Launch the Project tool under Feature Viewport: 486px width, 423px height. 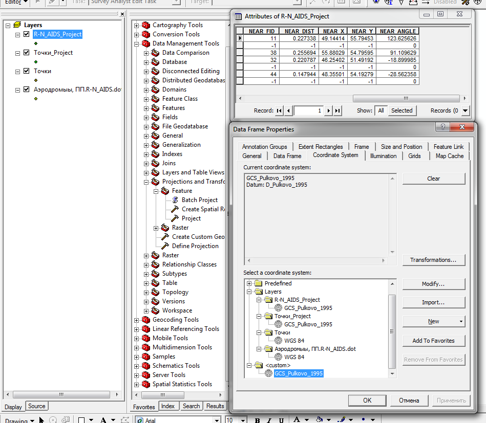(x=191, y=218)
